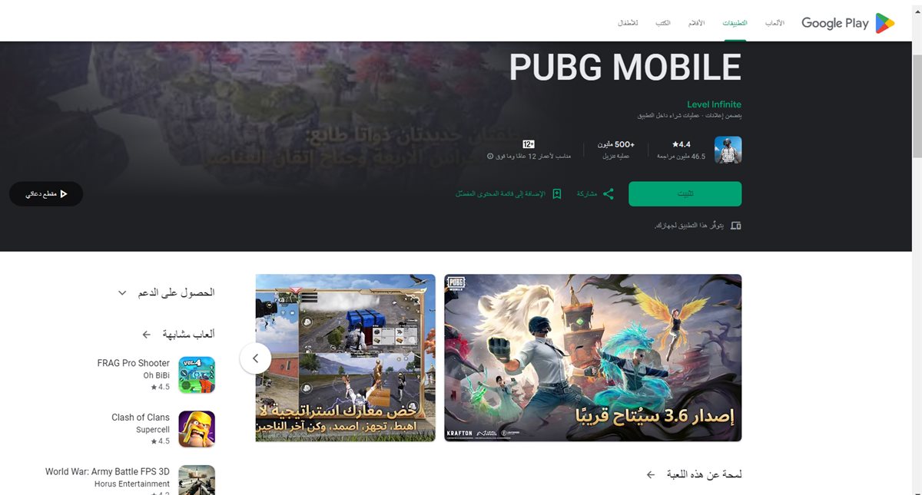The height and width of the screenshot is (495, 922).
Task: Click the World War Army Battle icon
Action: coord(197,480)
